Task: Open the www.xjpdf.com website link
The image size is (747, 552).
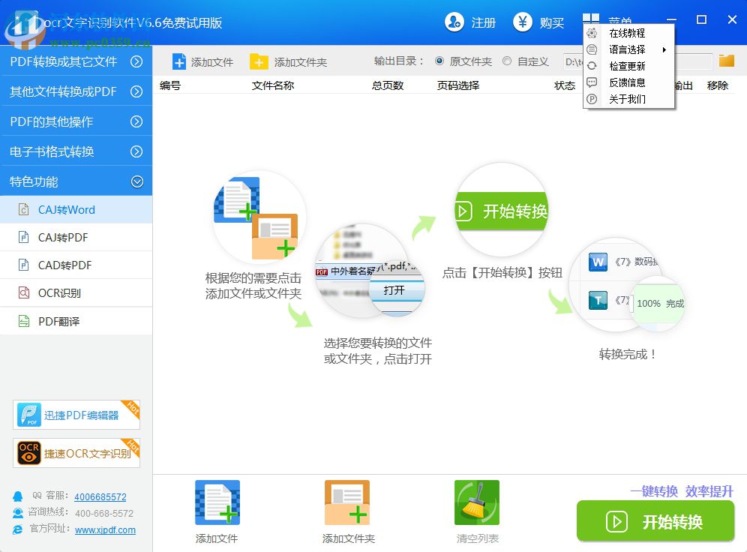Action: point(105,529)
